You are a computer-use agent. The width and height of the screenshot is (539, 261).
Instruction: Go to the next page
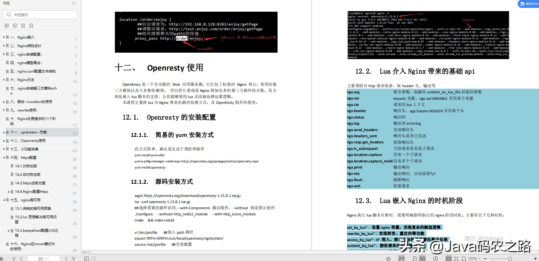pos(66,259)
